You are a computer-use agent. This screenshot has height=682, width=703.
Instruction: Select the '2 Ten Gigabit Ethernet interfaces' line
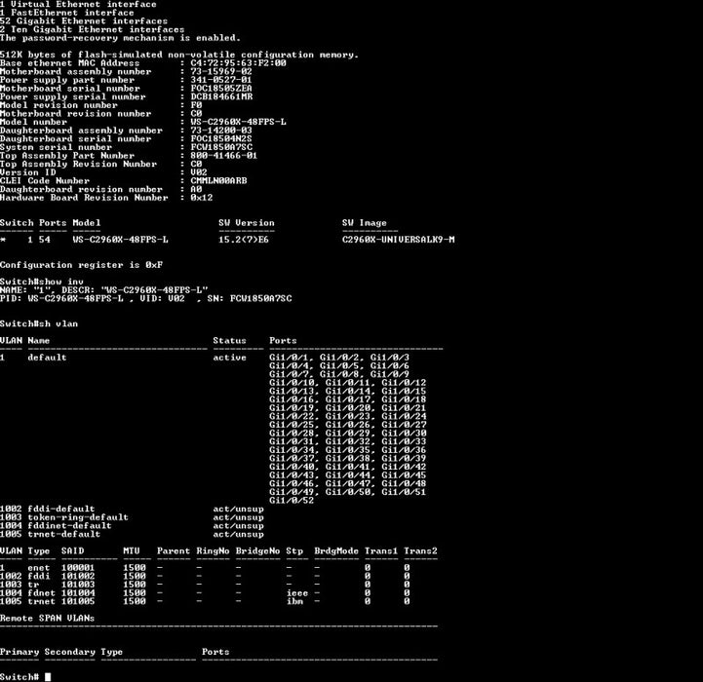pyautogui.click(x=93, y=29)
